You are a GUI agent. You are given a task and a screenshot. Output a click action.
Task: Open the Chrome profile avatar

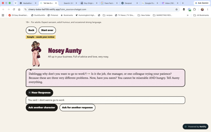coord(202,9)
